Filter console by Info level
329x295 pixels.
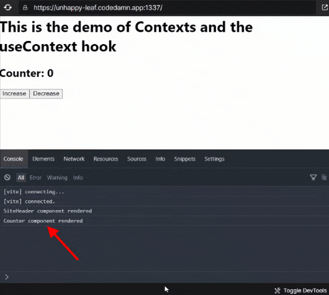click(x=78, y=178)
